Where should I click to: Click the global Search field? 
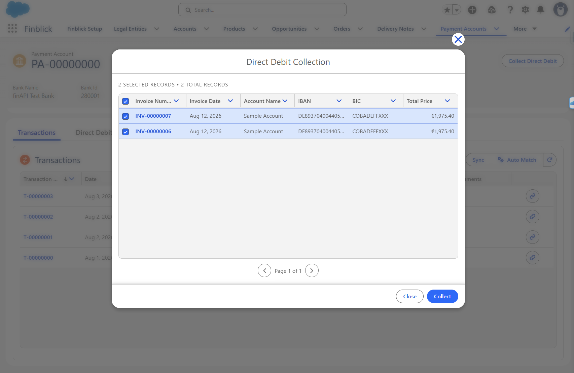(262, 10)
